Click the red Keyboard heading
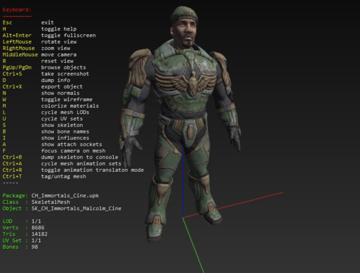The height and width of the screenshot is (273, 360). pos(17,9)
